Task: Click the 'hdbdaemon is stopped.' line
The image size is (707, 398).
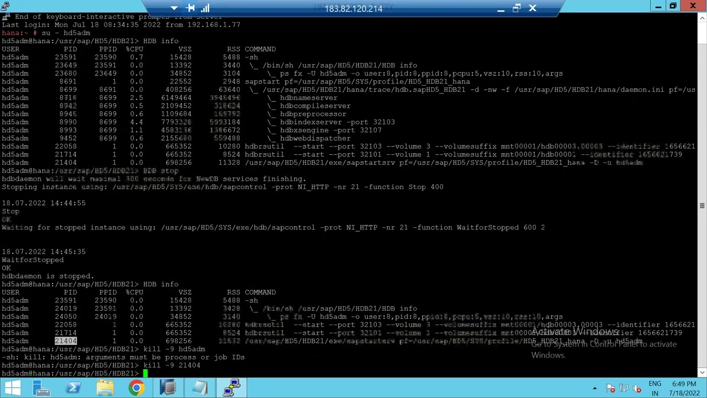Action: point(48,276)
